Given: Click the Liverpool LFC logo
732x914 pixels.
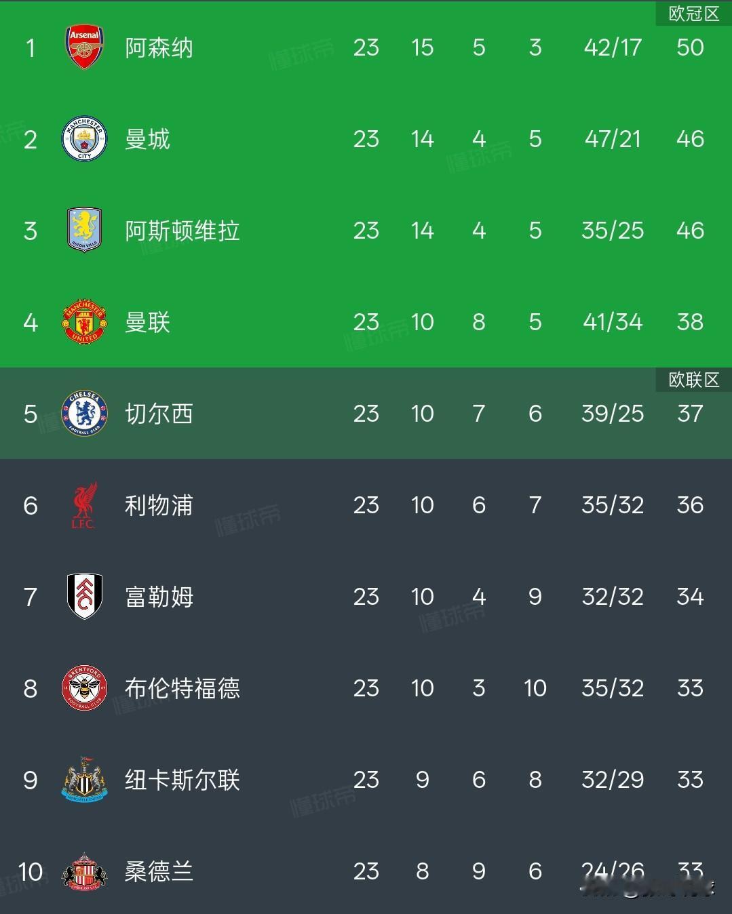Looking at the screenshot, I should tap(85, 505).
